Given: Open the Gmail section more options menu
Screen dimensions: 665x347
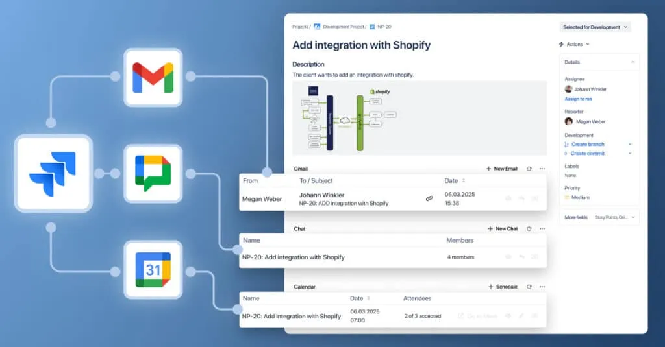Looking at the screenshot, I should pos(542,169).
